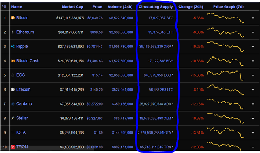The height and width of the screenshot is (153, 260).
Task: Open the more options menu for Stellar
Action: click(252, 119)
